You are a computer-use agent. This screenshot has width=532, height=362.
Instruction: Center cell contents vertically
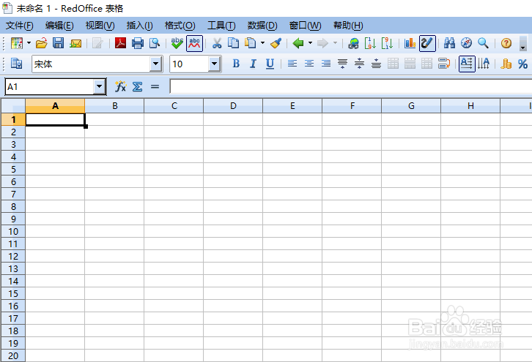tap(359, 64)
